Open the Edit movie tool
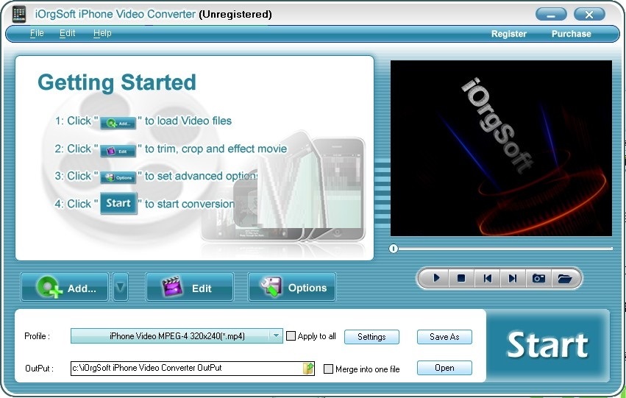Image resolution: width=626 pixels, height=398 pixels. [190, 287]
